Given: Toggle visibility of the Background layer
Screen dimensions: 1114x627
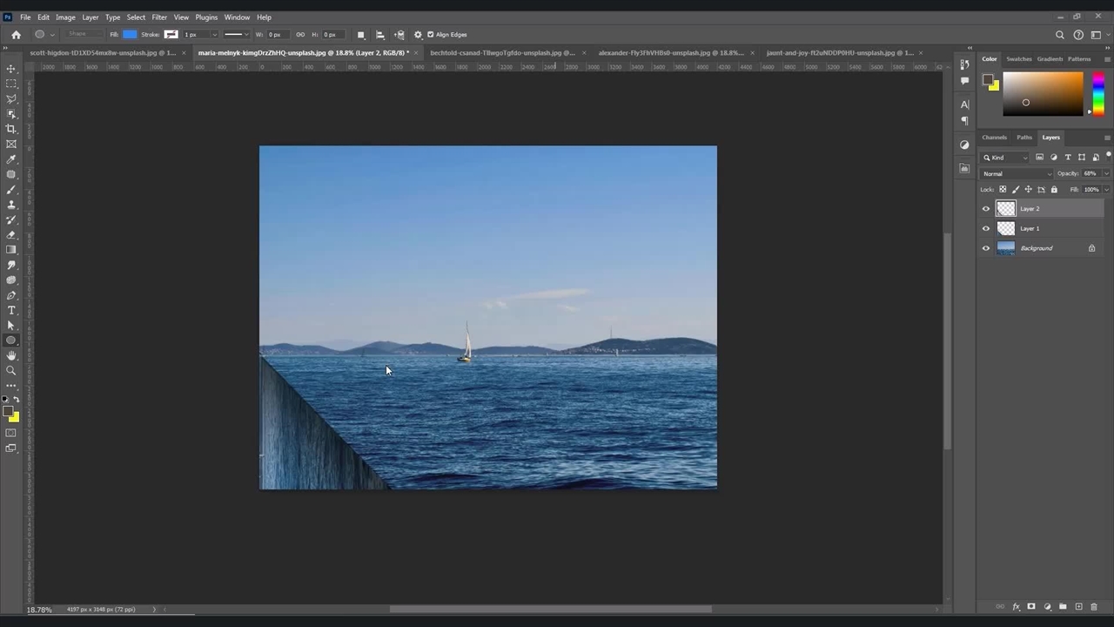Looking at the screenshot, I should (986, 248).
